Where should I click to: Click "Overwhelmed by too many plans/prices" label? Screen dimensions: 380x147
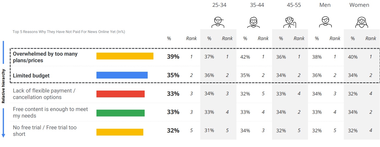click(x=45, y=57)
